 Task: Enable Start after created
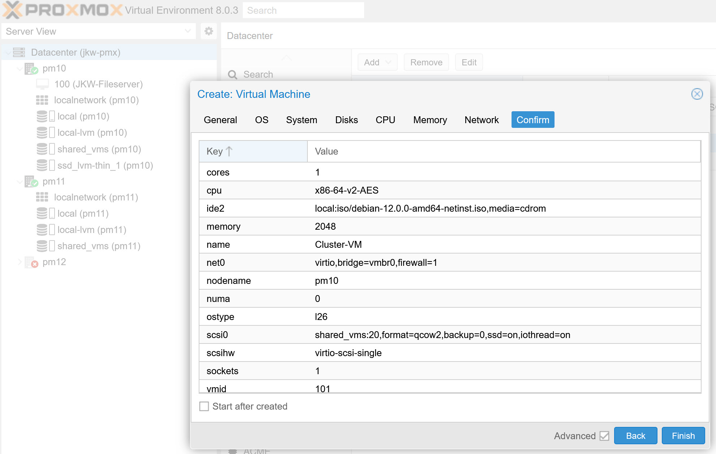pos(204,406)
